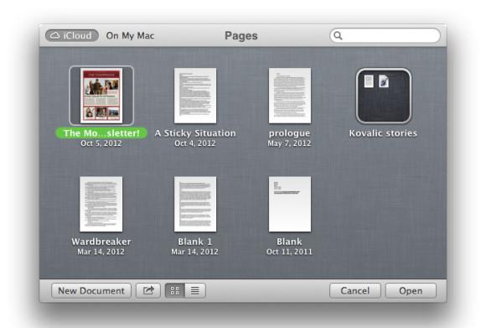Switch to icon grid view

(175, 291)
